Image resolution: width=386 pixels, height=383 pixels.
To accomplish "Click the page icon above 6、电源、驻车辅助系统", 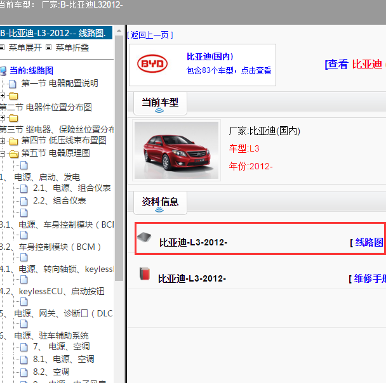I will [x=24, y=324].
